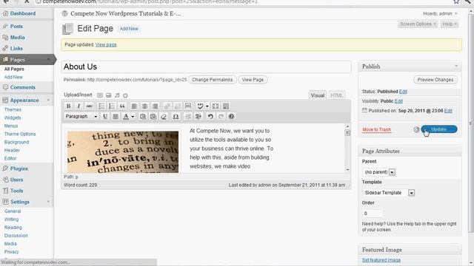Open the Template dropdown showing Sidebar Template

388,193
